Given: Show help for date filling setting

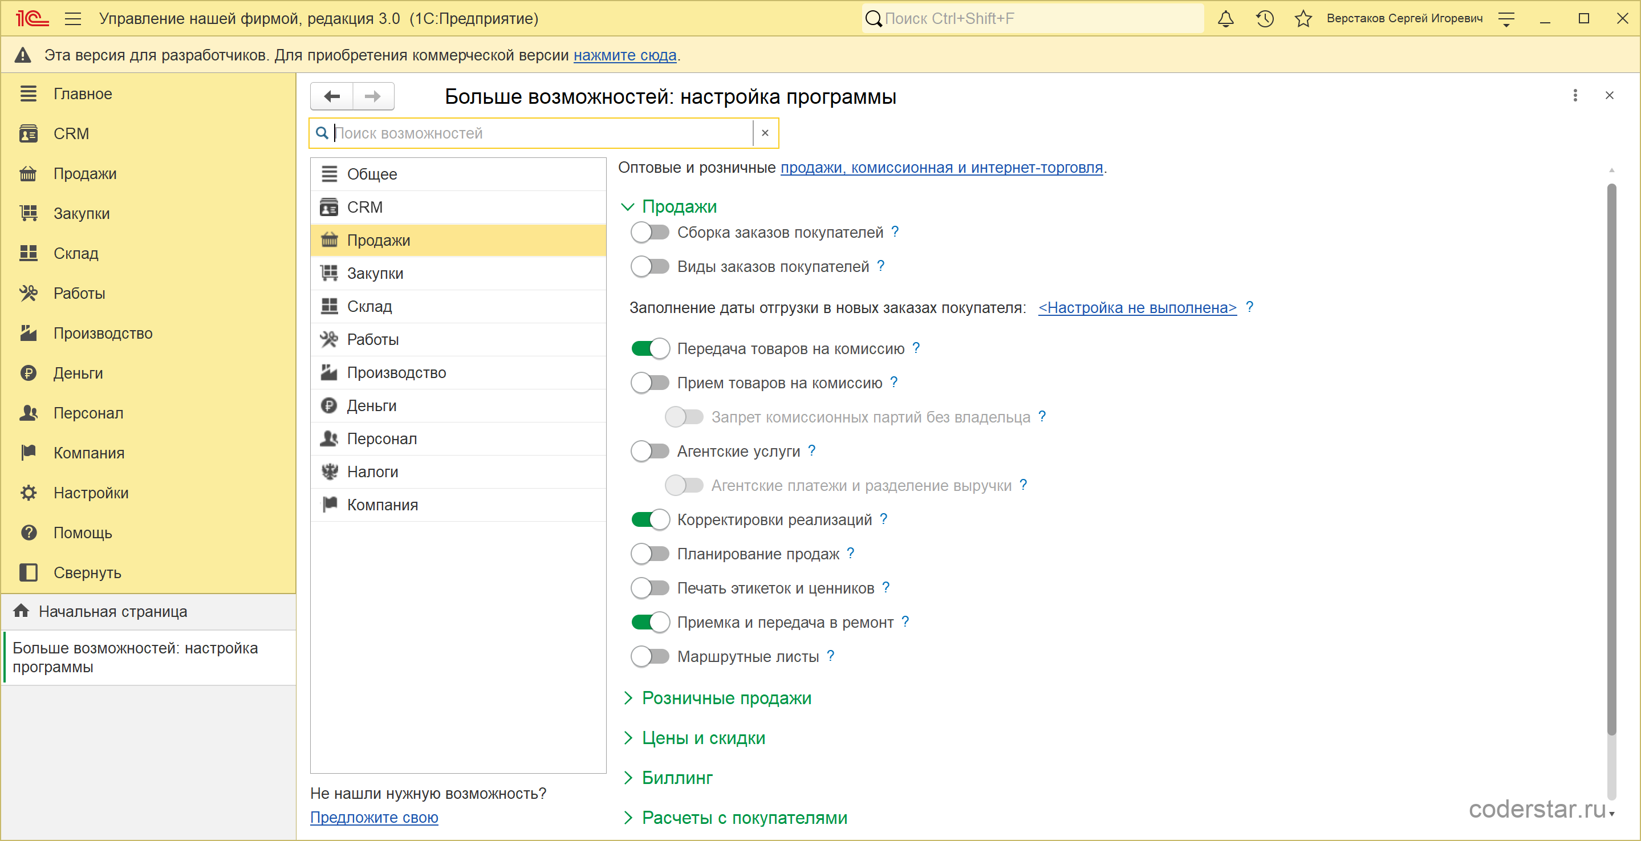Looking at the screenshot, I should pyautogui.click(x=1250, y=307).
